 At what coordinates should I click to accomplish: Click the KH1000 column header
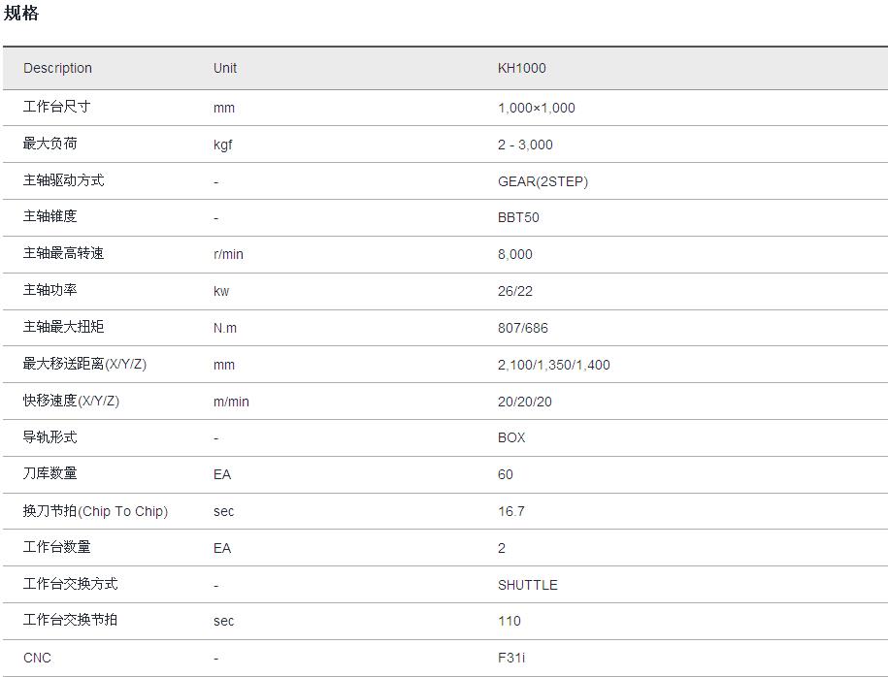522,68
